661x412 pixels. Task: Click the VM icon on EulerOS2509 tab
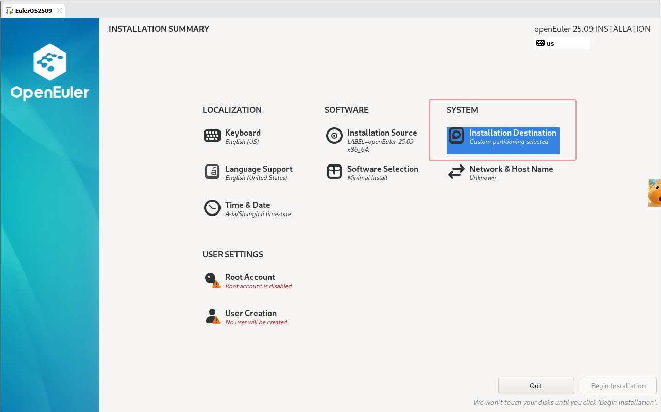click(x=9, y=11)
